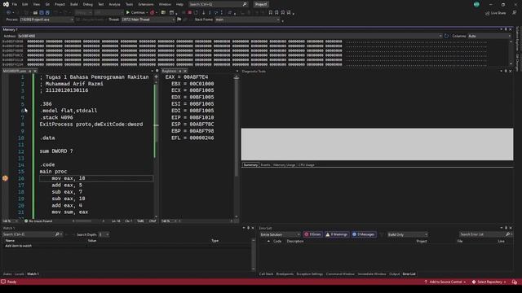Click the Description column header in Error List
Screen dimensions: 522x293
(295, 241)
